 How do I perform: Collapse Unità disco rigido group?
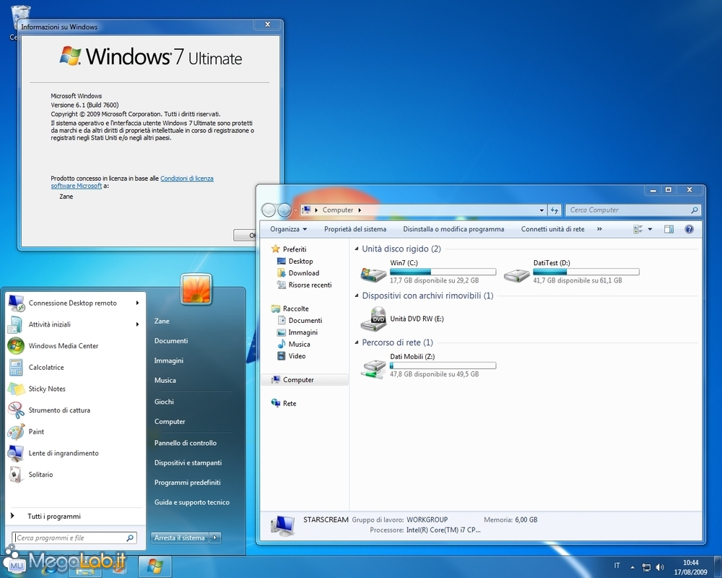click(x=357, y=249)
